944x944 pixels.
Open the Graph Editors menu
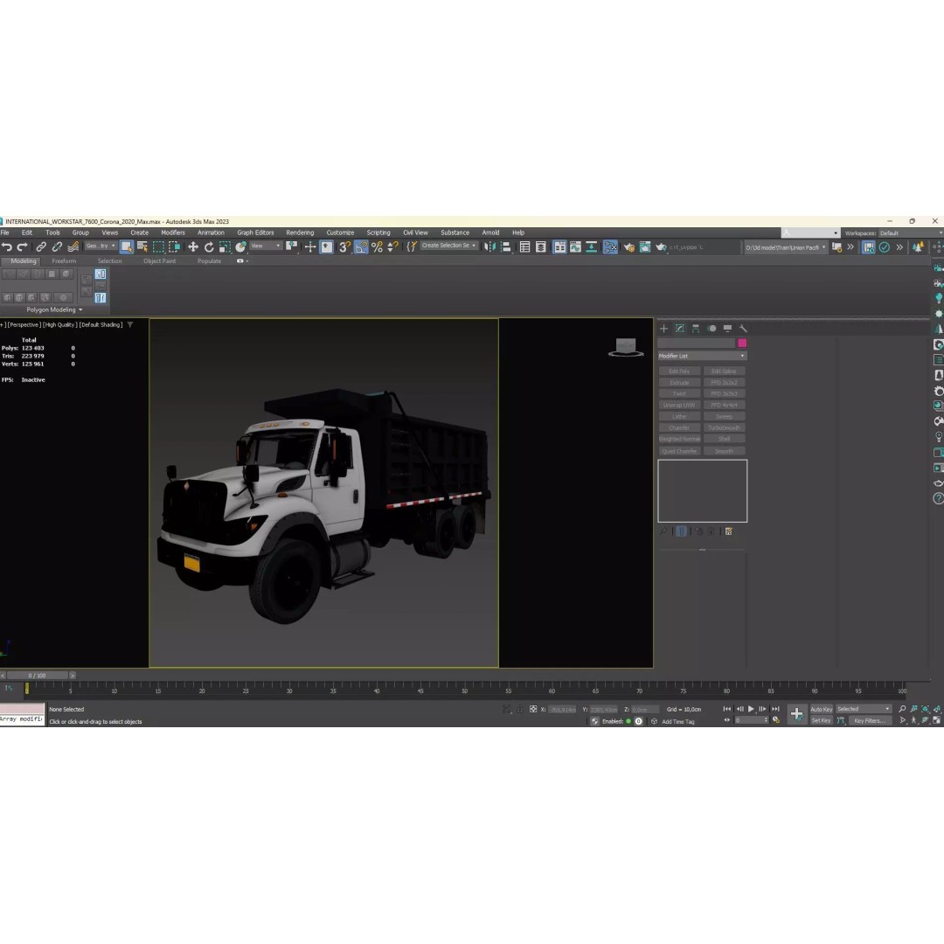point(255,233)
